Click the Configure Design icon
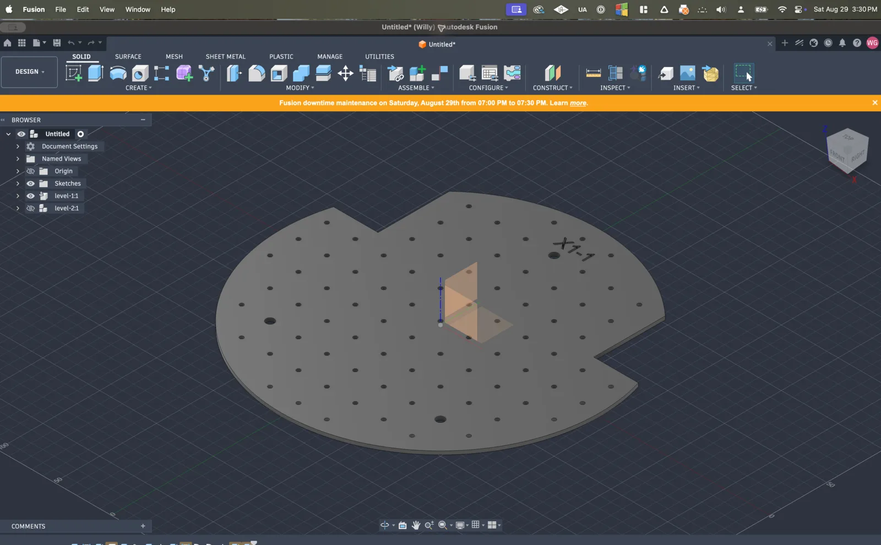The image size is (881, 545). pyautogui.click(x=467, y=73)
